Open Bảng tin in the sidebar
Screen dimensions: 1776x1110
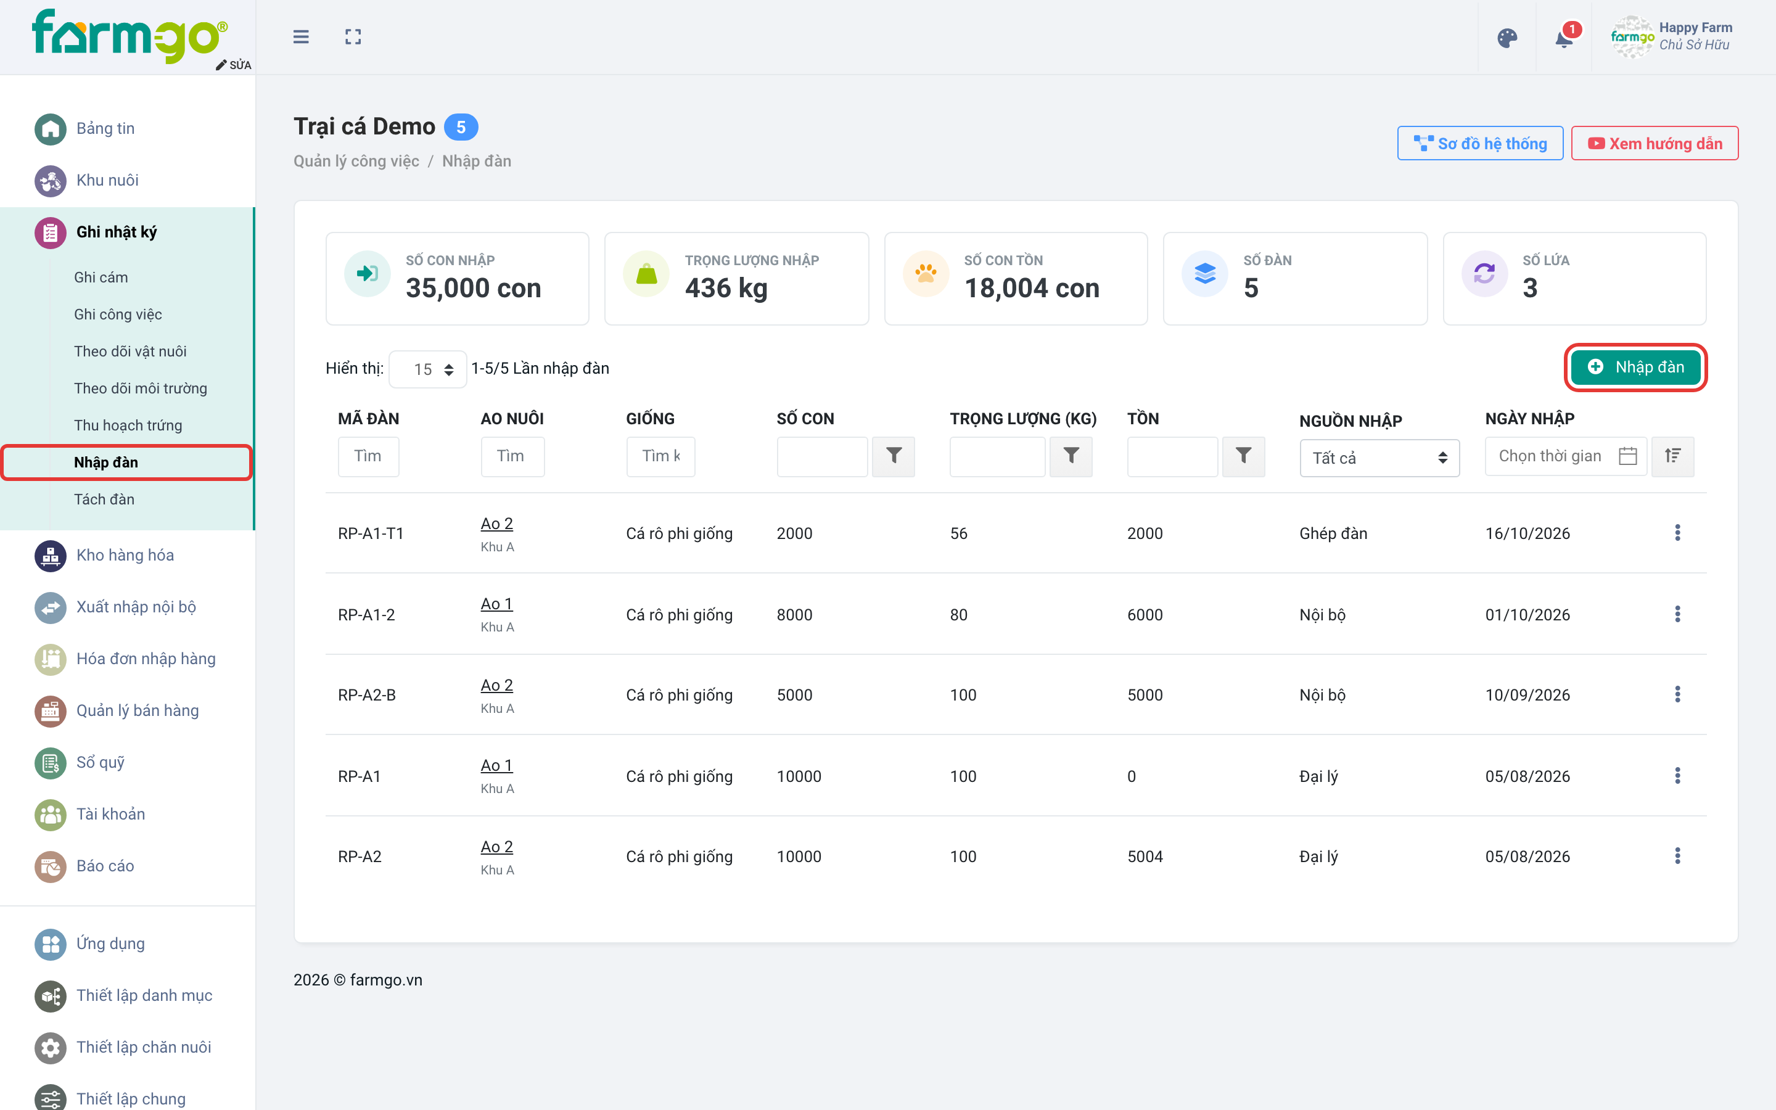click(x=105, y=128)
